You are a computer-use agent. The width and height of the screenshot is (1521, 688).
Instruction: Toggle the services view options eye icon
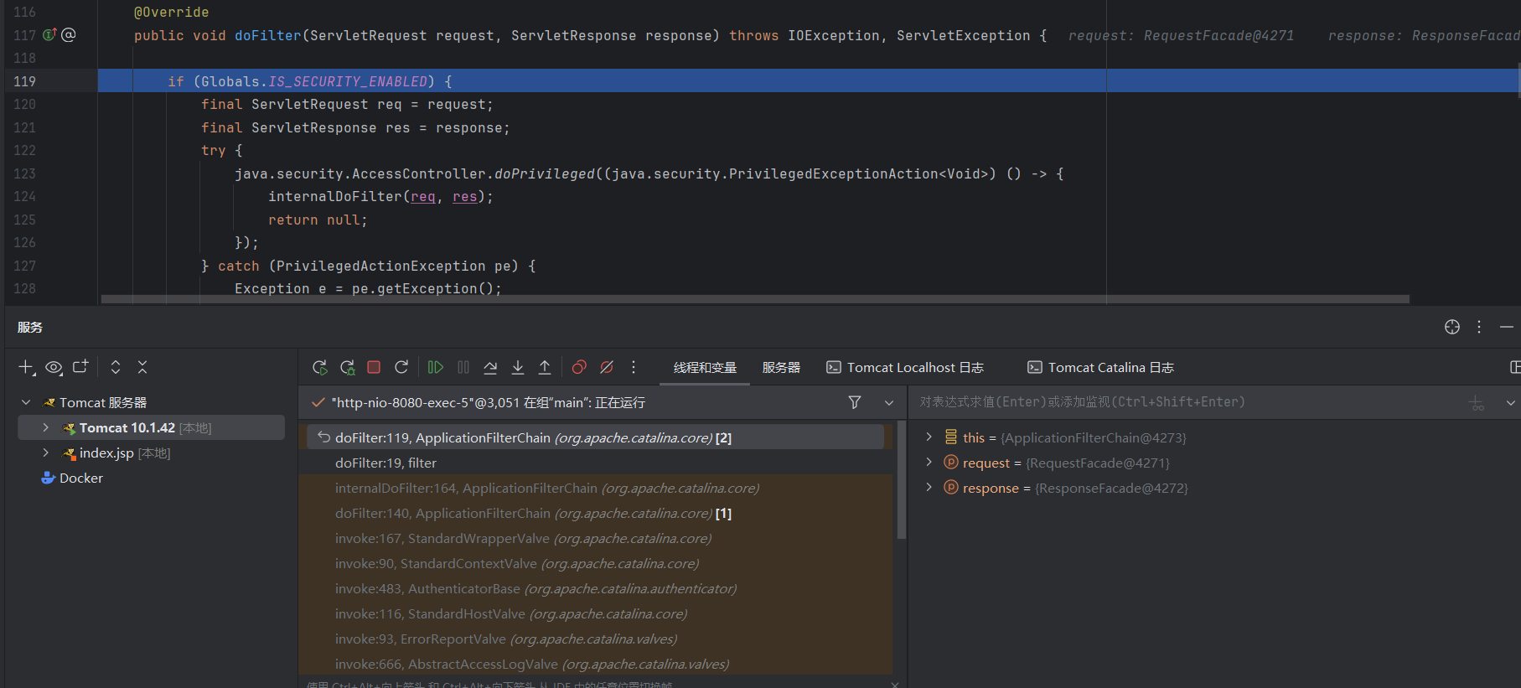[x=54, y=367]
